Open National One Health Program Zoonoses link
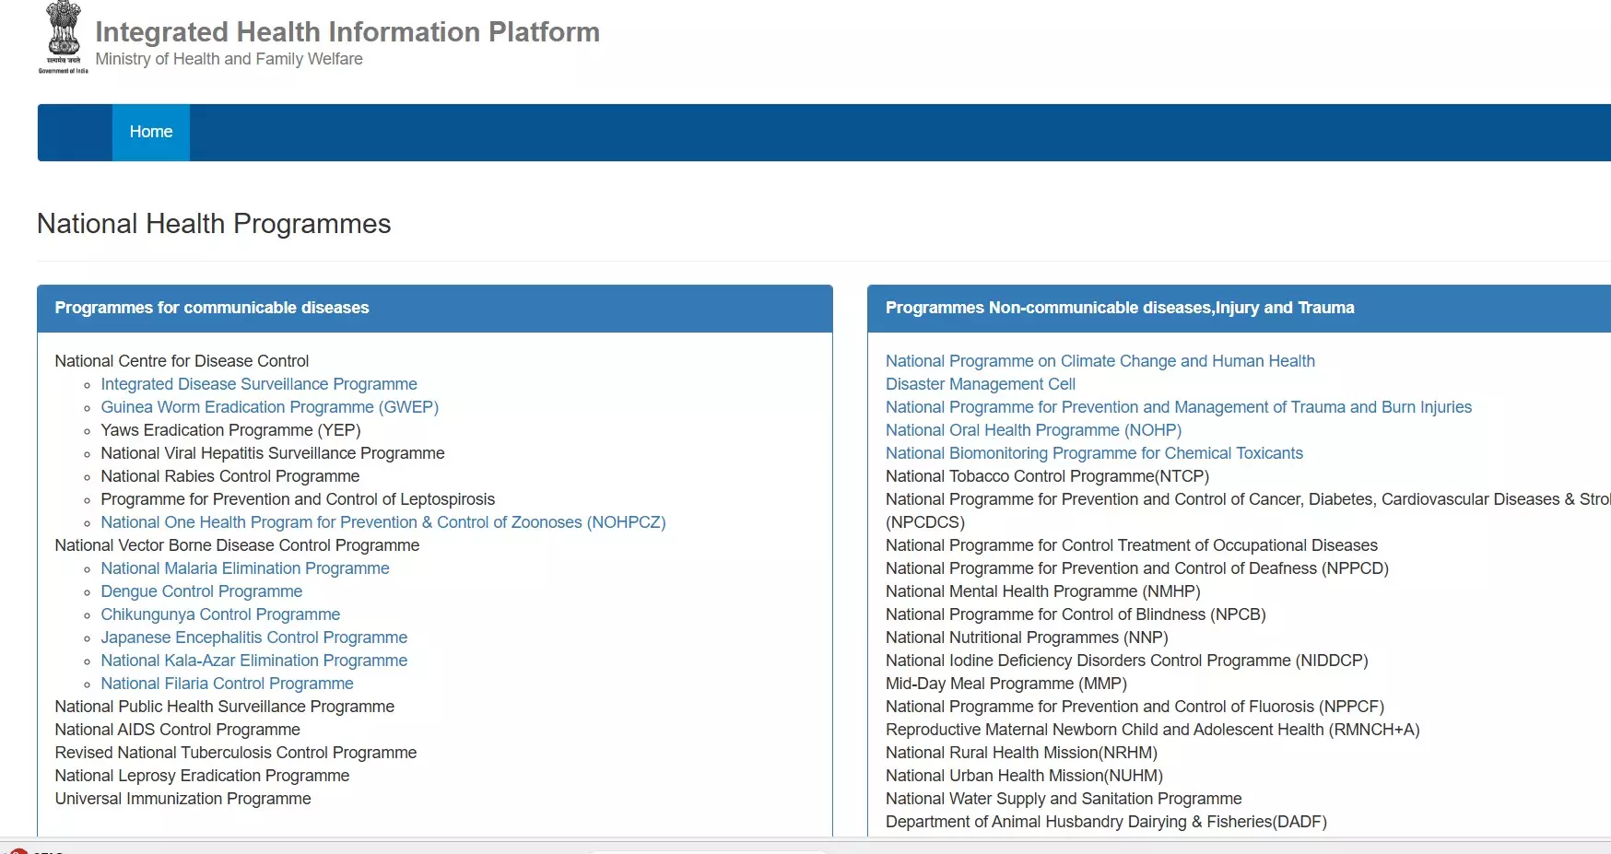This screenshot has width=1611, height=854. [382, 522]
